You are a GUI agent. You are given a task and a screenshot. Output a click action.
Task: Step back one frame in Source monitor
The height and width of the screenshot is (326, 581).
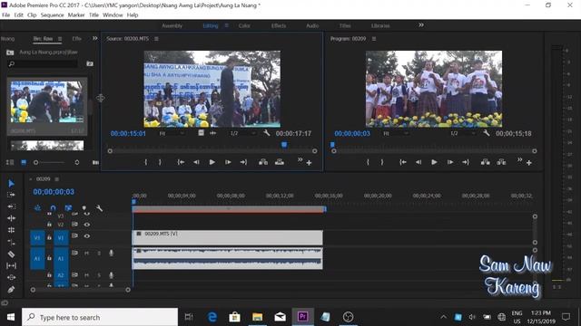coord(196,162)
